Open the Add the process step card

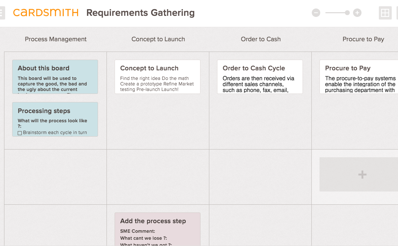[x=157, y=229]
